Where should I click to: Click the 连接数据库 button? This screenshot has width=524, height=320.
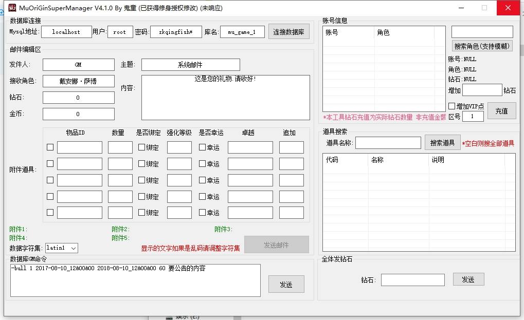pyautogui.click(x=288, y=32)
